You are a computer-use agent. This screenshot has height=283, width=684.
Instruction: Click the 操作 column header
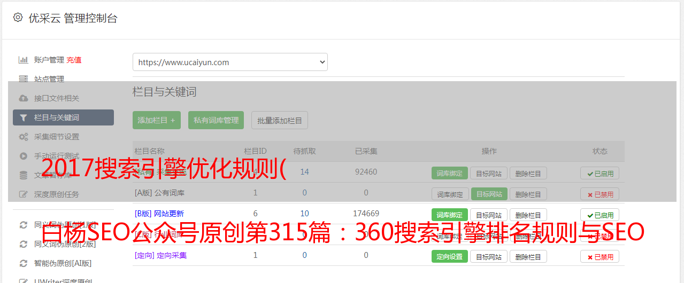tap(489, 151)
